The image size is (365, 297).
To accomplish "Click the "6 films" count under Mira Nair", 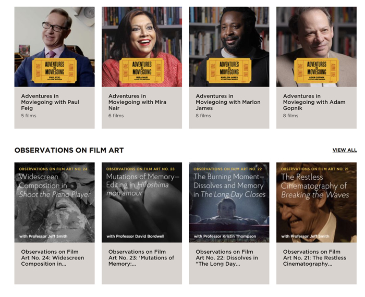I will point(116,116).
